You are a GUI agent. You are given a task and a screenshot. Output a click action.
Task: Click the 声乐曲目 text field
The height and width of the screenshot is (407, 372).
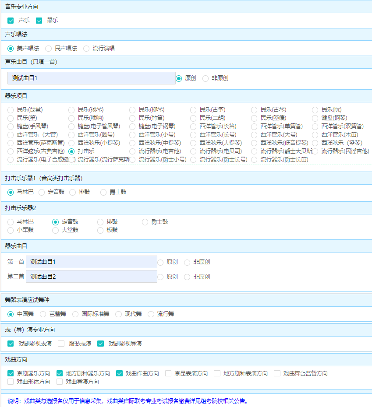(x=92, y=78)
